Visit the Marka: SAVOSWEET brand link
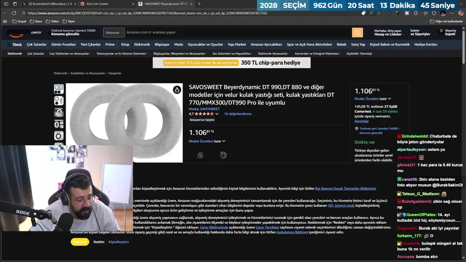The height and width of the screenshot is (262, 466). coord(204,109)
